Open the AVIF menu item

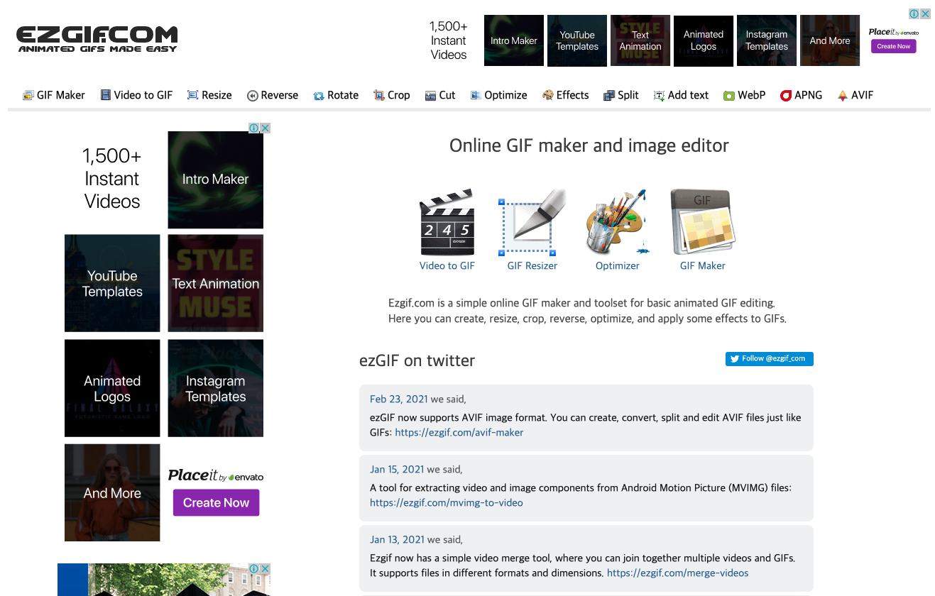click(855, 95)
